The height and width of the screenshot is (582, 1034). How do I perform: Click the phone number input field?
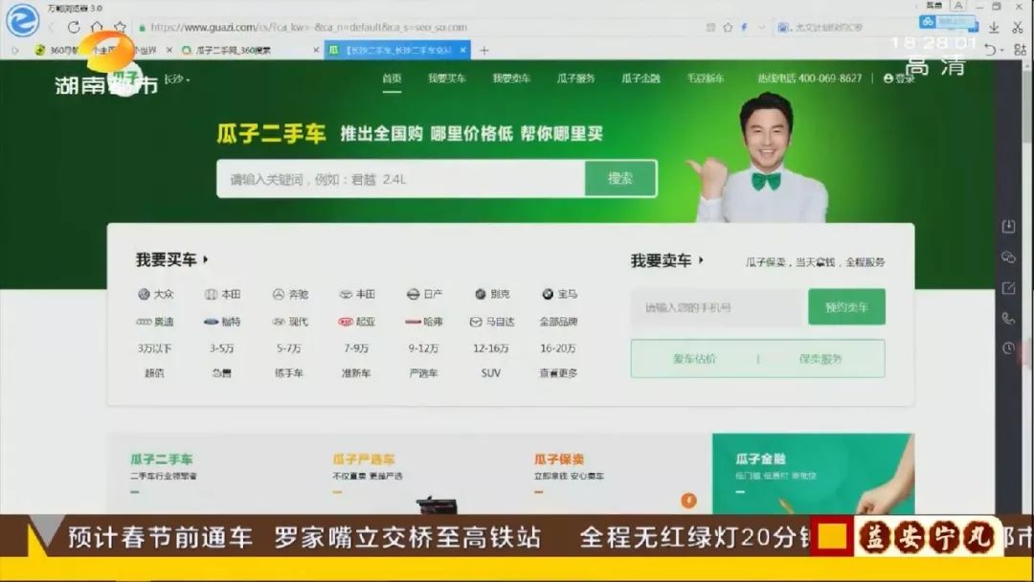[719, 307]
